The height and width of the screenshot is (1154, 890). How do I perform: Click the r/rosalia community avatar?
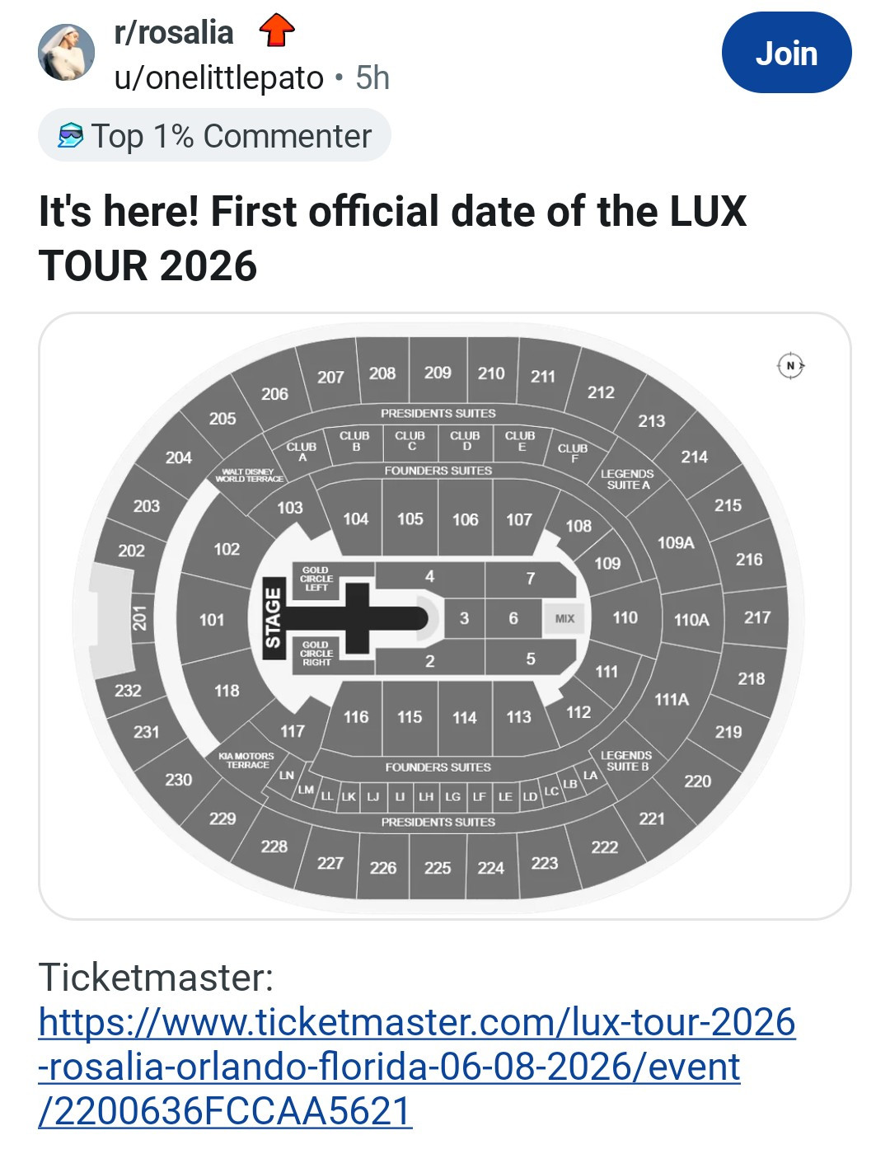point(67,53)
